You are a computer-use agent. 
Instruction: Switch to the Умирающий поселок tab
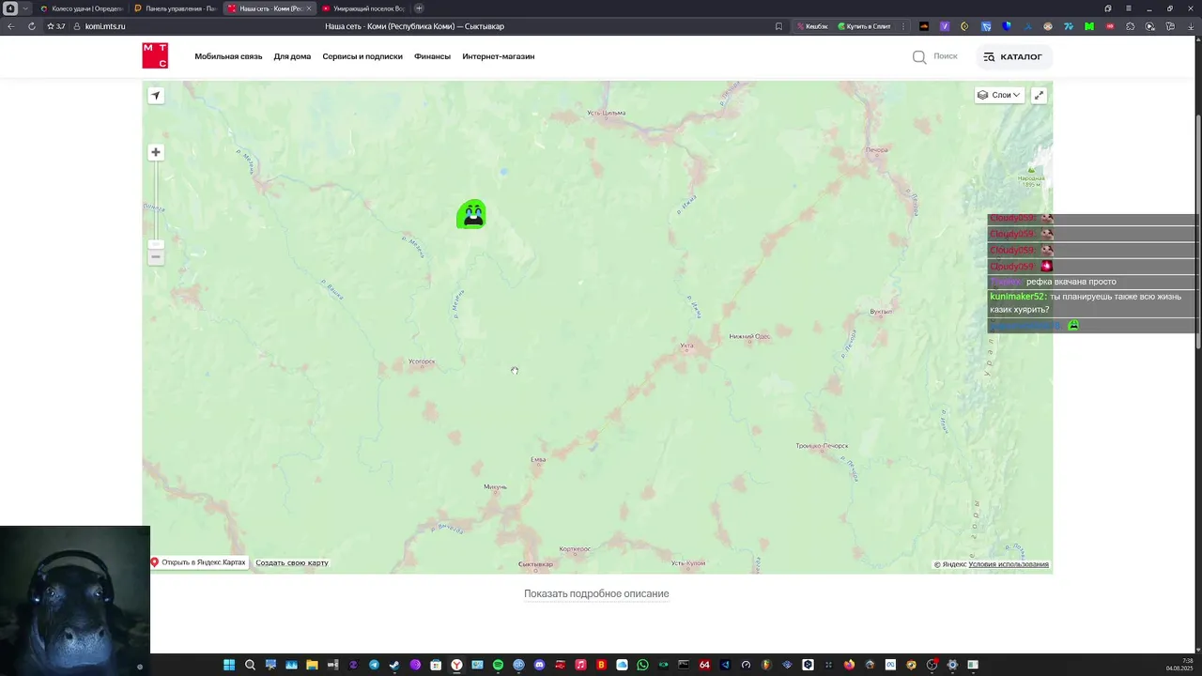(x=363, y=8)
